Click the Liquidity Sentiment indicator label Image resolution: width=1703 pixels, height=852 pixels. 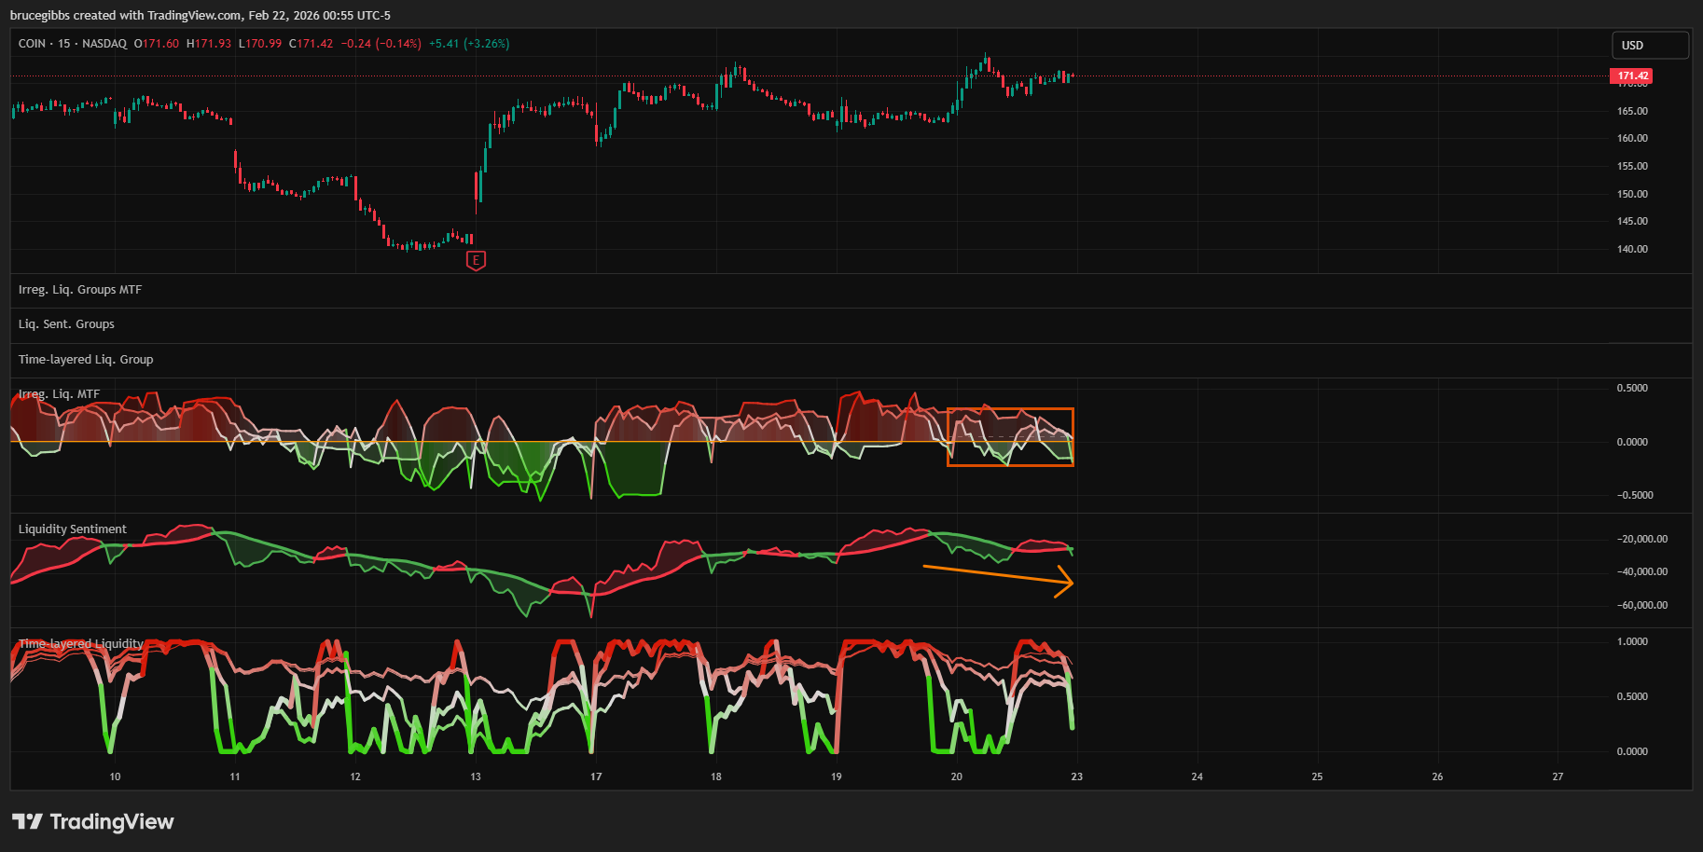(73, 529)
